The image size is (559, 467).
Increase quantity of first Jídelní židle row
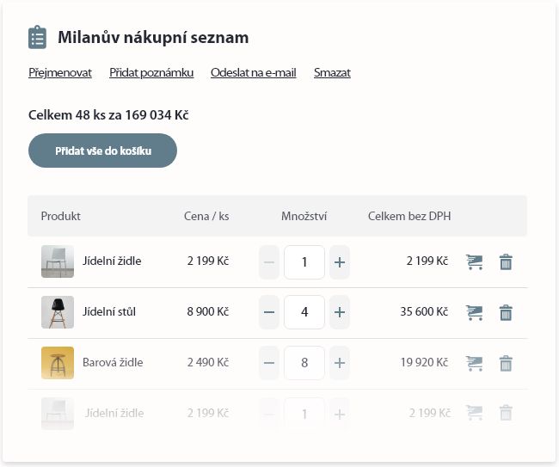pos(340,261)
